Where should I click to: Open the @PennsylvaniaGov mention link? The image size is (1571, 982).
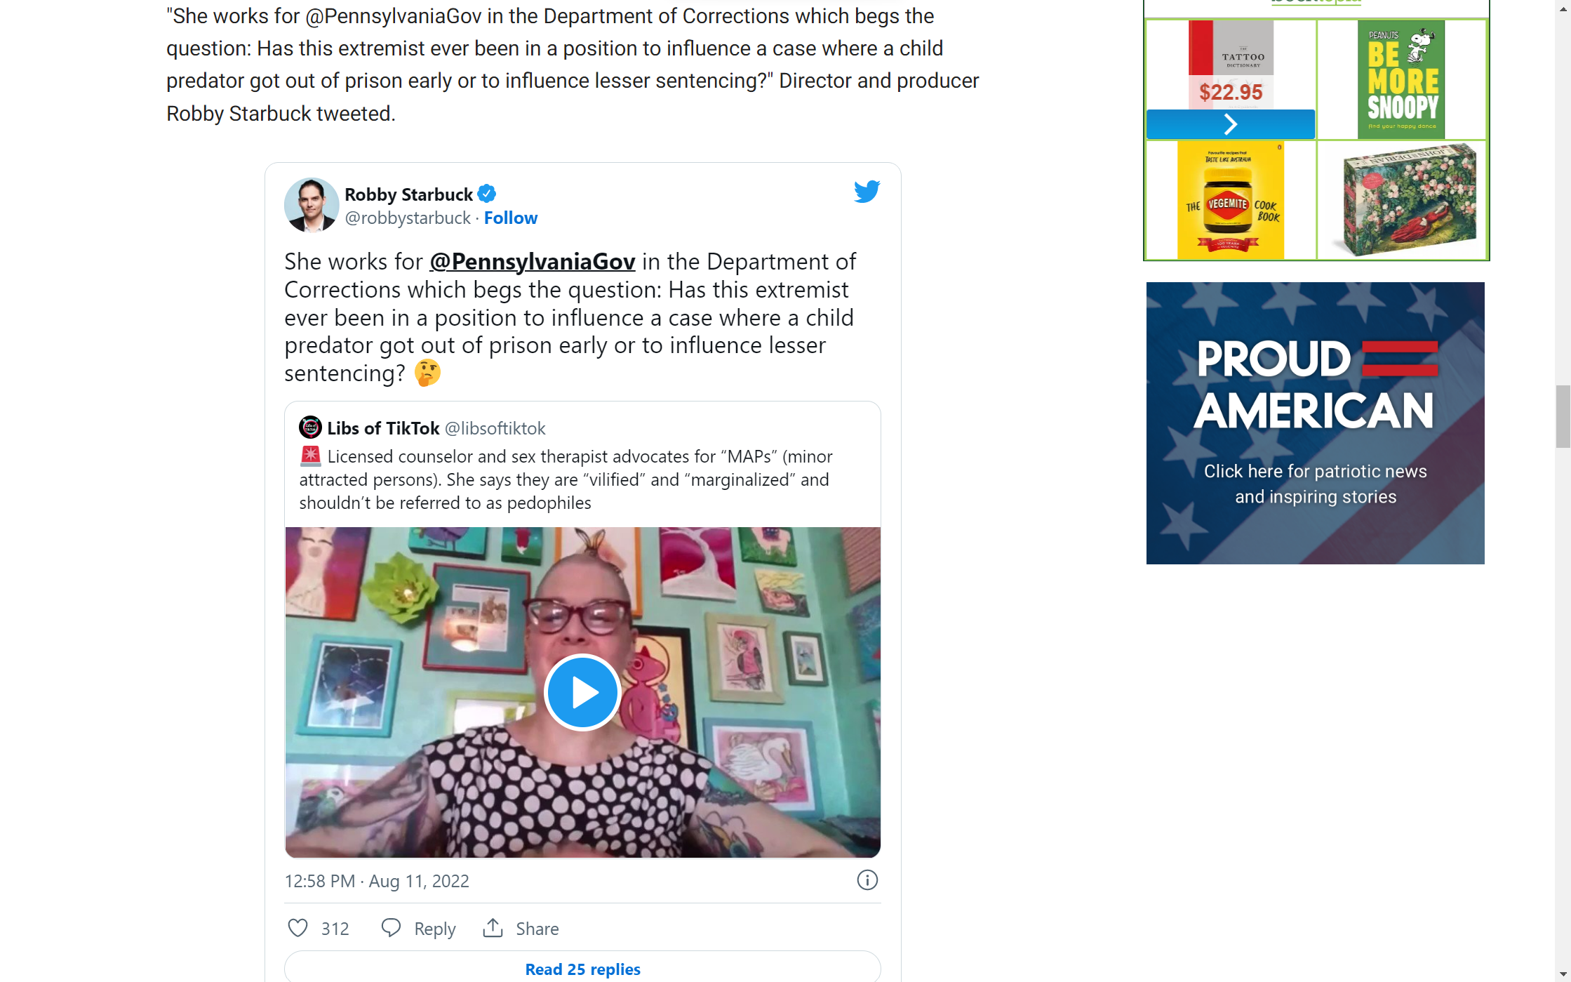click(533, 262)
